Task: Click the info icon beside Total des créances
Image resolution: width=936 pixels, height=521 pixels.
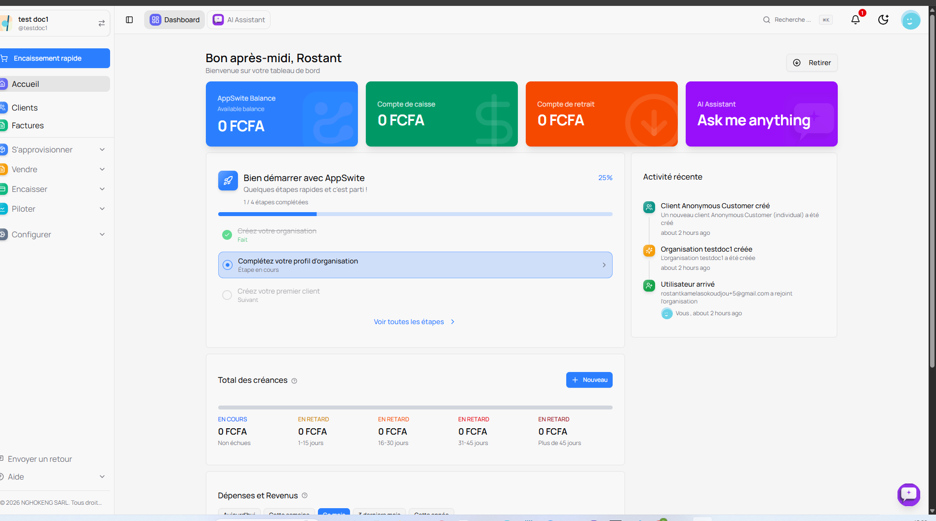Action: tap(294, 381)
